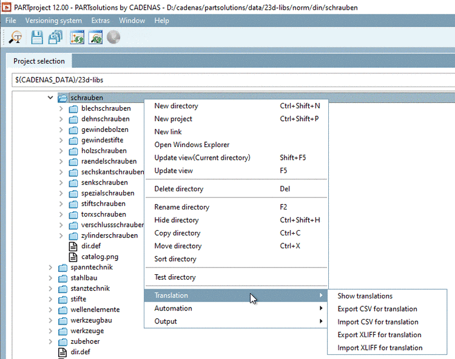Open the File menu
The image size is (455, 359).
click(x=11, y=21)
